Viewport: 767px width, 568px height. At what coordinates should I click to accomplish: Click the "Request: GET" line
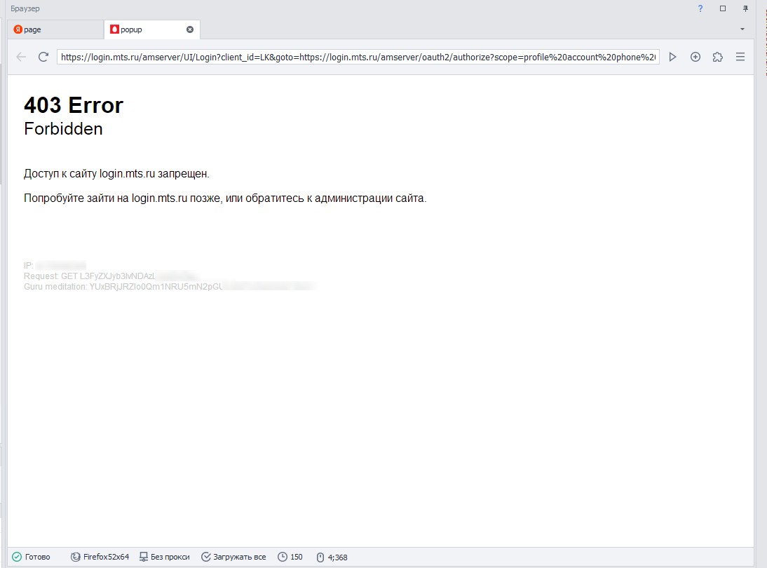point(111,276)
